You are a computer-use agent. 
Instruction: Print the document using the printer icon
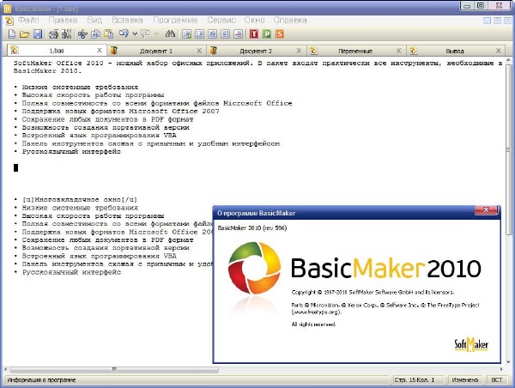pyautogui.click(x=53, y=34)
